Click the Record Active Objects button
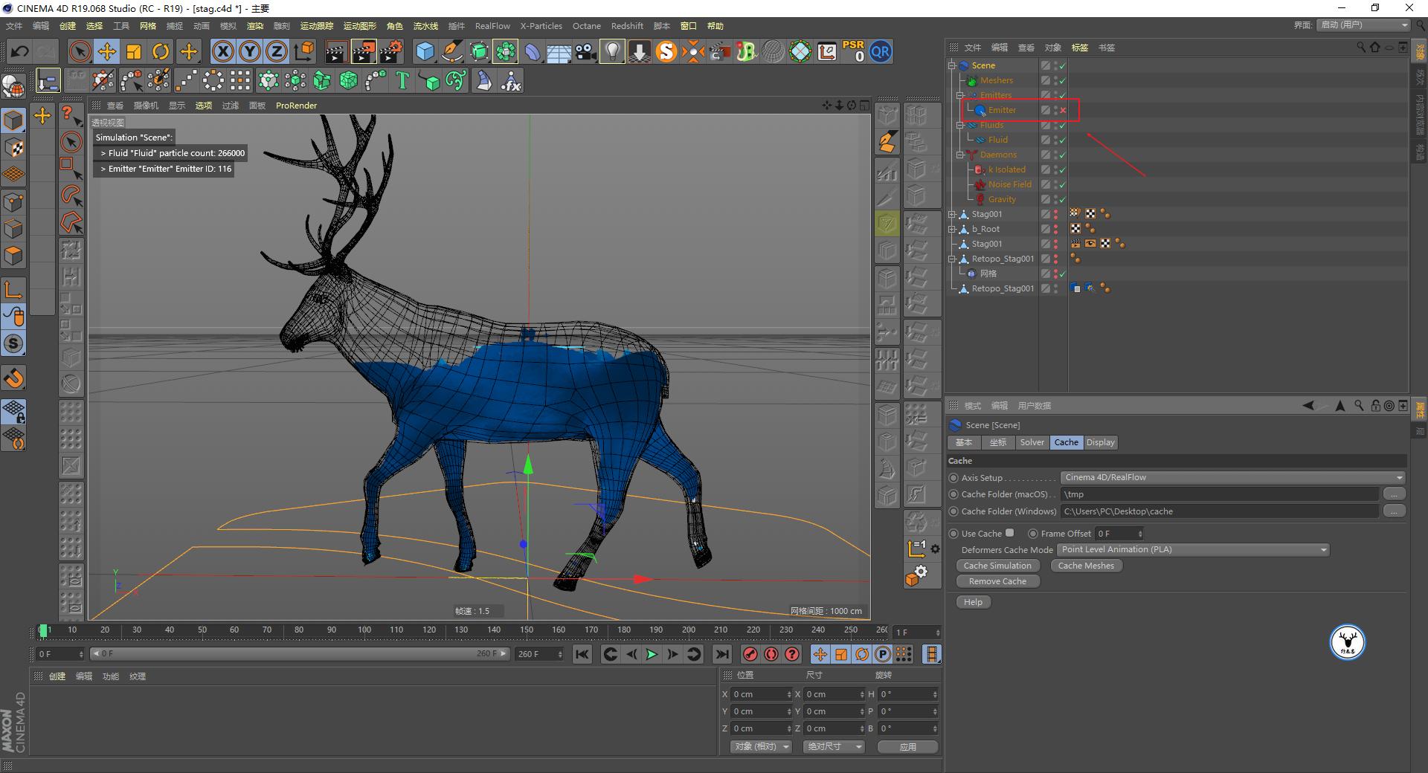 [750, 654]
